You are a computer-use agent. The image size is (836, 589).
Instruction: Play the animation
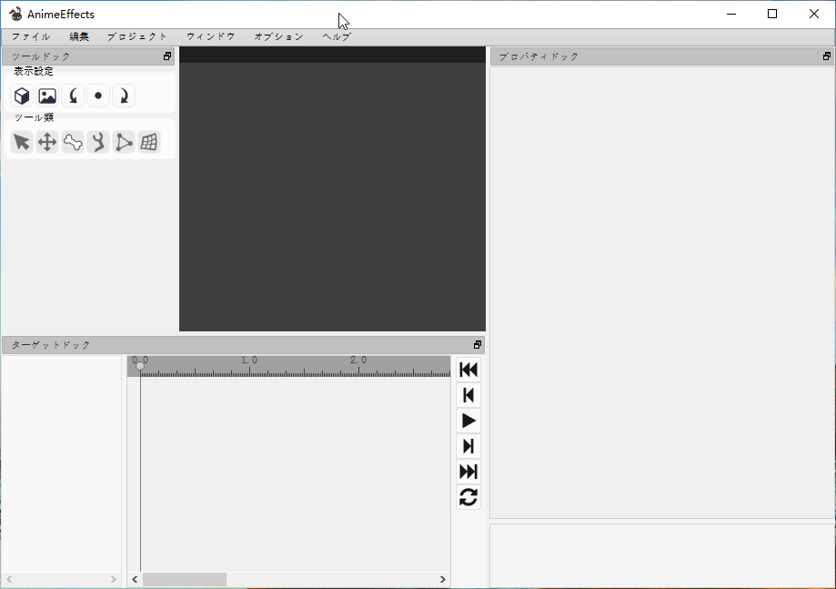[x=468, y=421]
